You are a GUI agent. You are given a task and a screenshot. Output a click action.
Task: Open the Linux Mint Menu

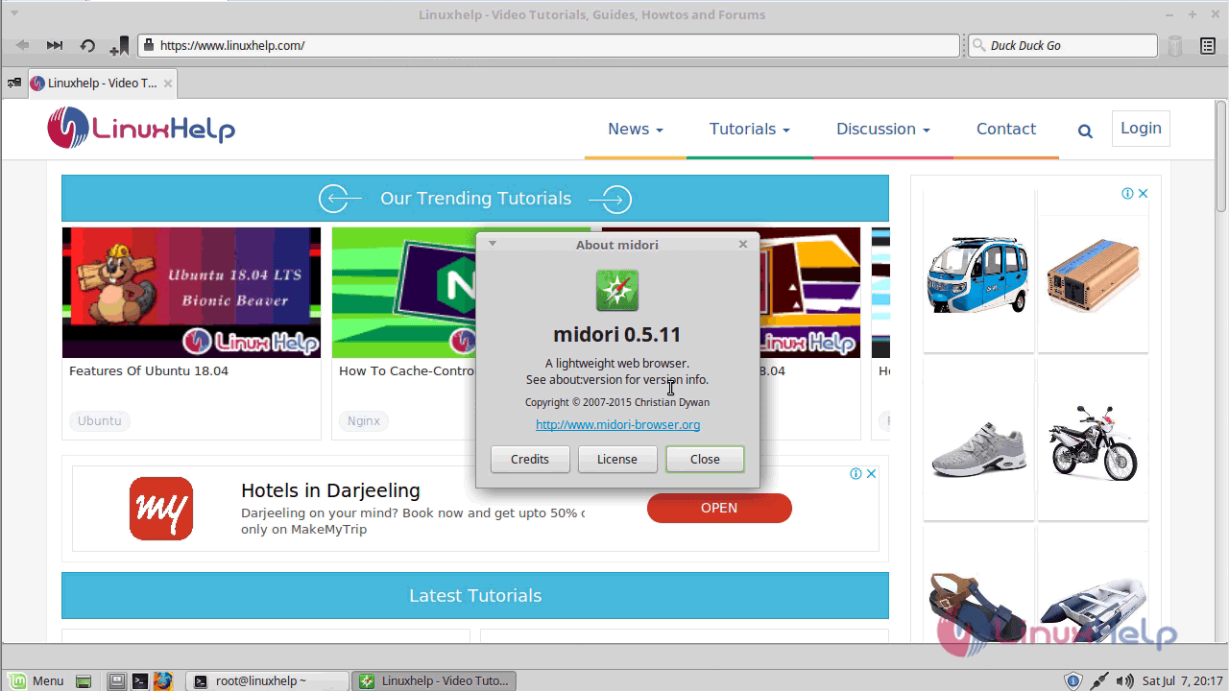coord(36,680)
